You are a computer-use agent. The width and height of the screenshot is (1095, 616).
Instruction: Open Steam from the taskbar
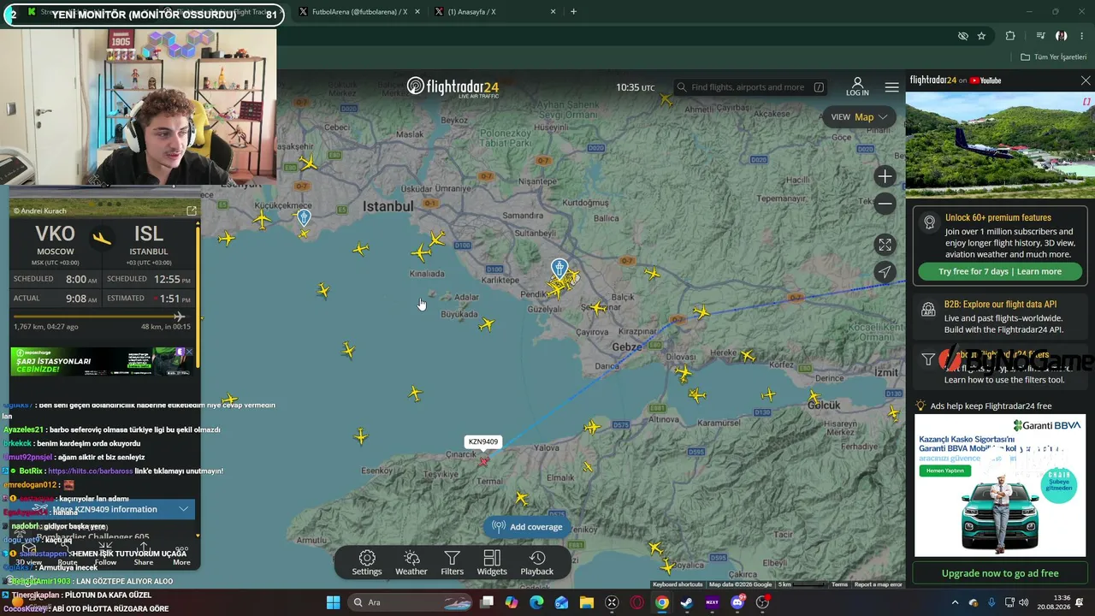[x=687, y=602]
